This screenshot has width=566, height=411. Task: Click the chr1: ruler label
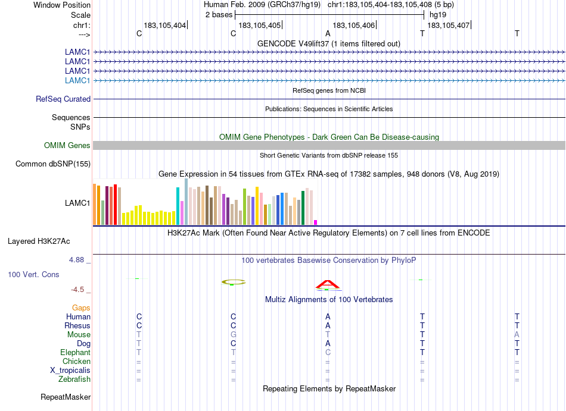[x=82, y=25]
